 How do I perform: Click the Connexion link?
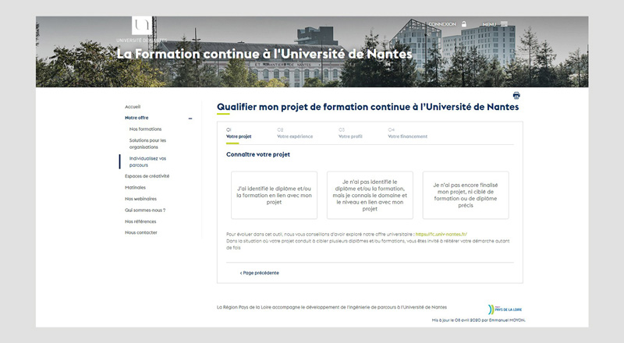tap(442, 24)
